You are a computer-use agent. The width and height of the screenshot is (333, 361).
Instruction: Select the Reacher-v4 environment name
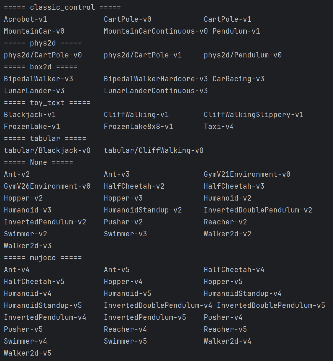coord(125,329)
